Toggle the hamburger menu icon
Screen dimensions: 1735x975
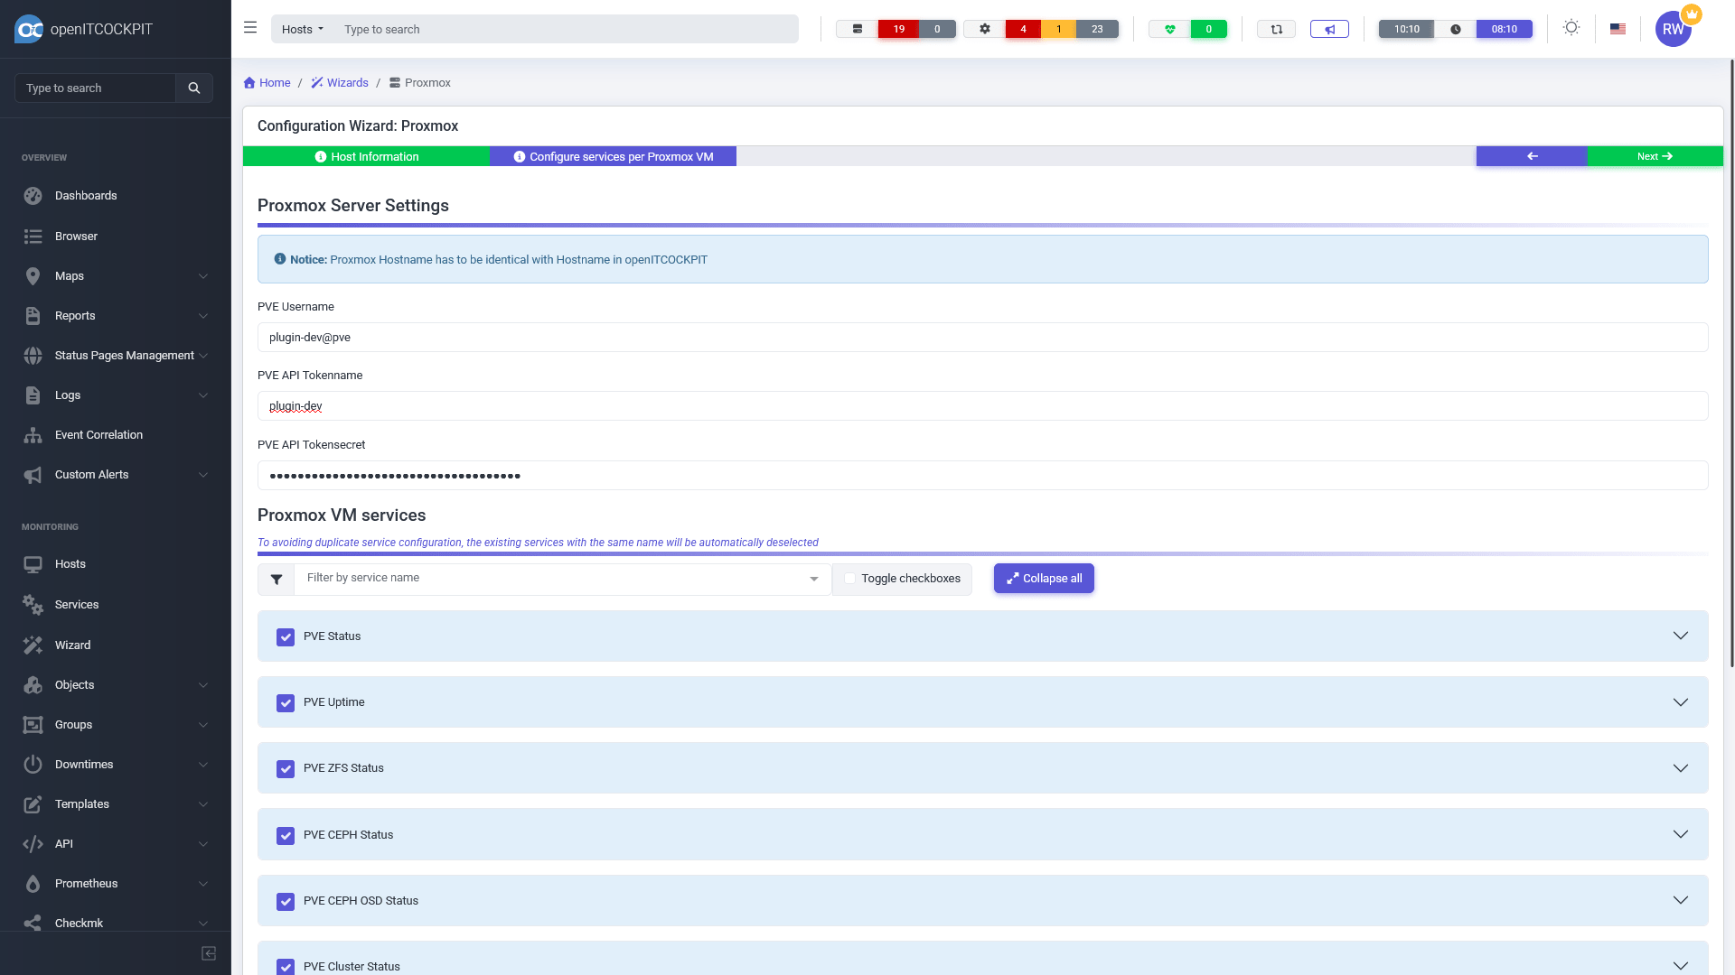point(250,28)
